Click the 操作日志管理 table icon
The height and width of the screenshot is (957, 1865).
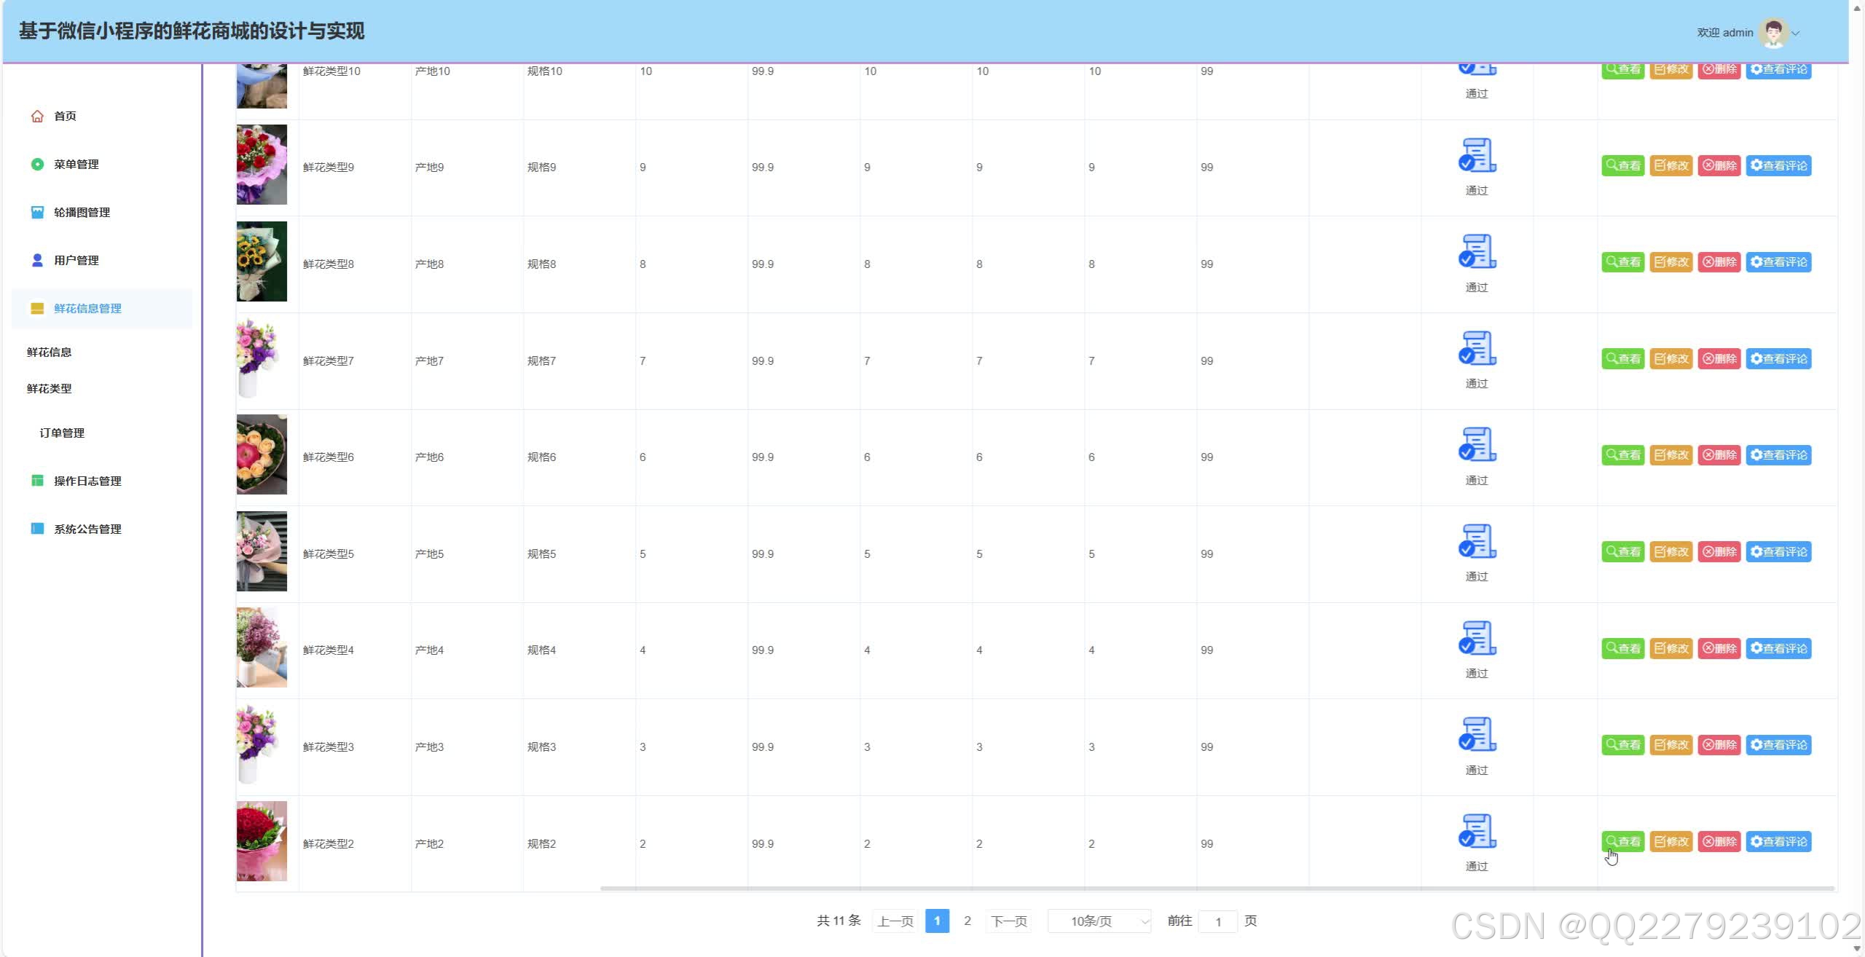[x=37, y=481]
